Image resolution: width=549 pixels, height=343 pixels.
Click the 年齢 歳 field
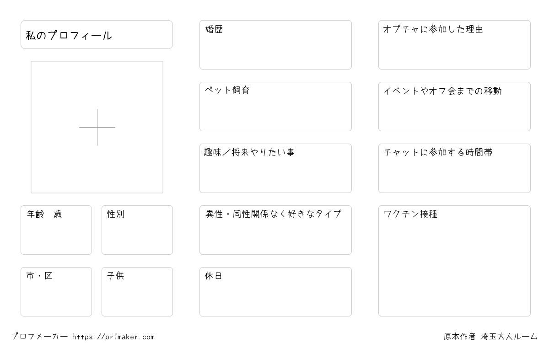click(x=56, y=230)
